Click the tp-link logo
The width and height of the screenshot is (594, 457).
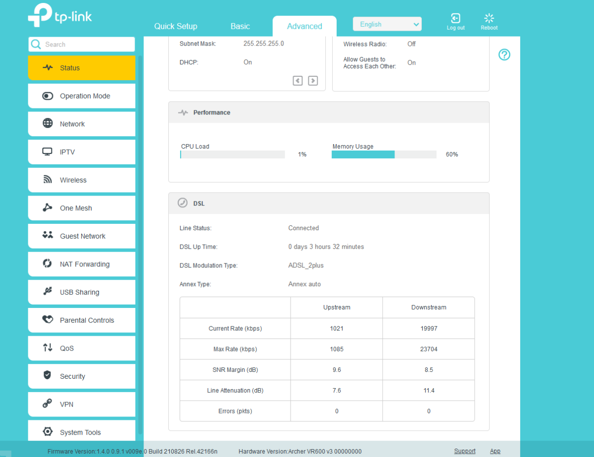tap(60, 15)
